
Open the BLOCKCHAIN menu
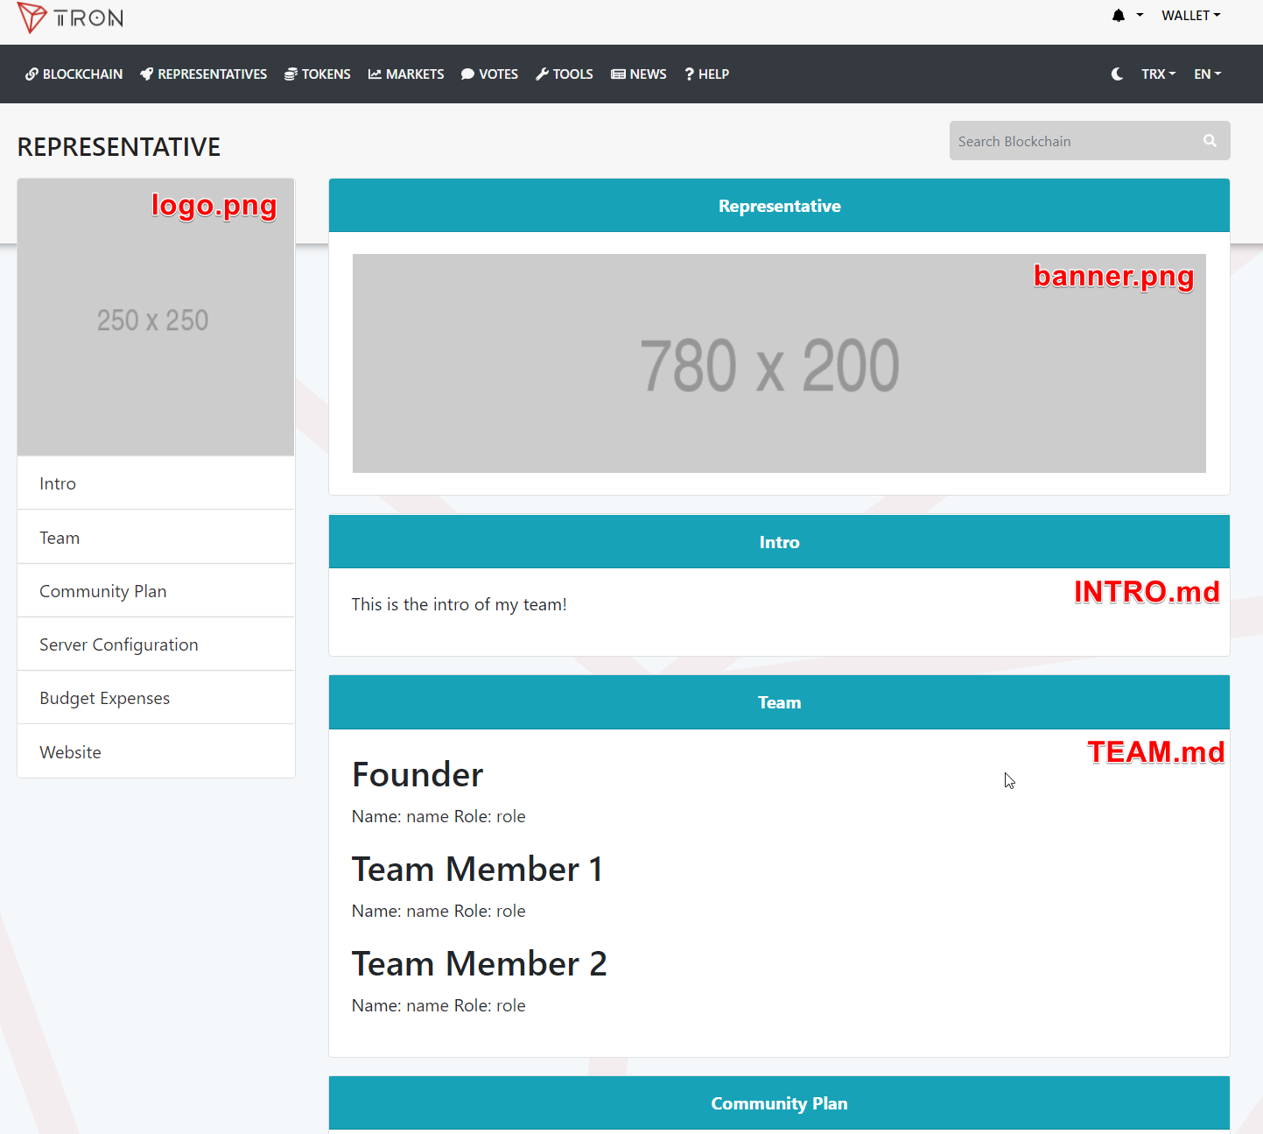pos(74,74)
